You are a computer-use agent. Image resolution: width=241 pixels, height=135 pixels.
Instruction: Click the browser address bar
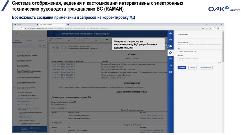coord(113,28)
